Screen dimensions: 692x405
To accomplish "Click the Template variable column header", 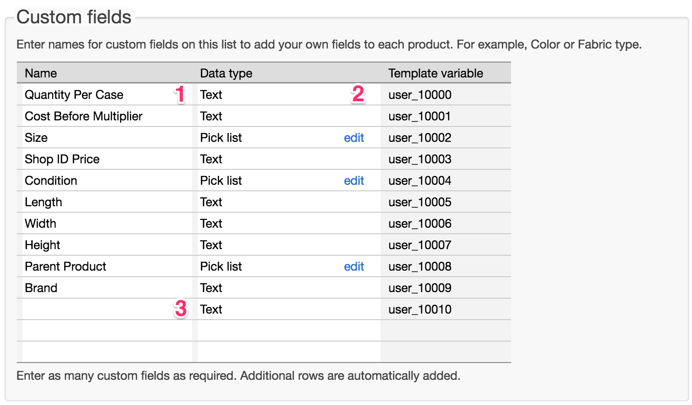I will click(436, 73).
